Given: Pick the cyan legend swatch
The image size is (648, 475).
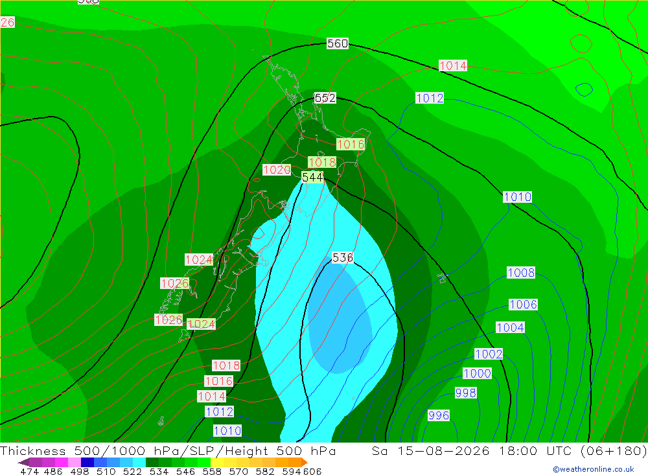Looking at the screenshot, I should click(139, 462).
